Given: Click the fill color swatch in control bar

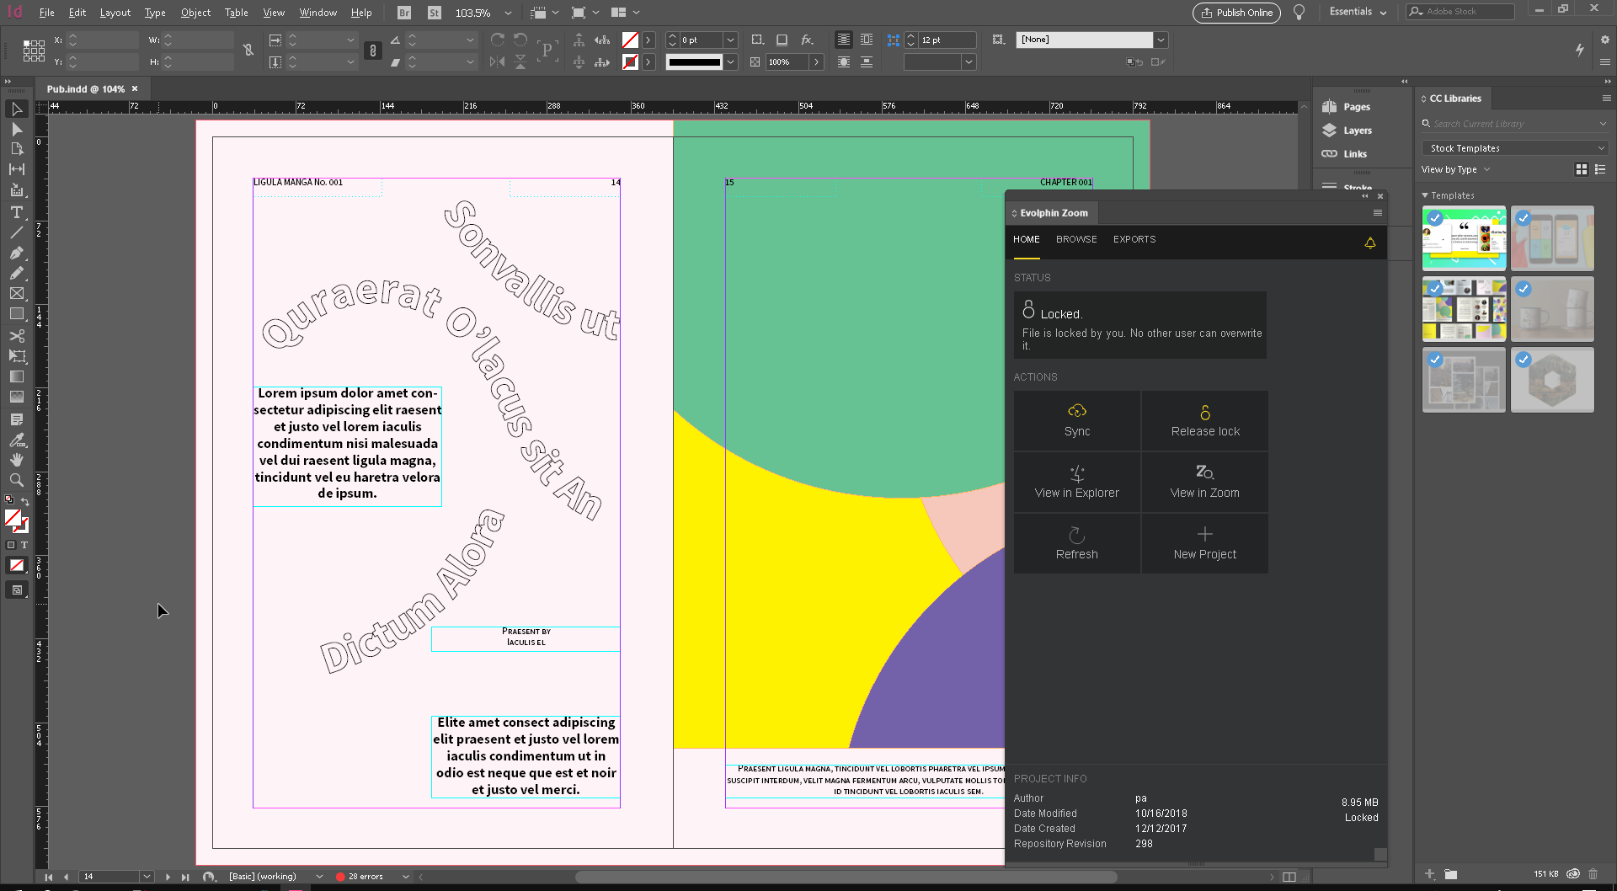Looking at the screenshot, I should (x=630, y=40).
